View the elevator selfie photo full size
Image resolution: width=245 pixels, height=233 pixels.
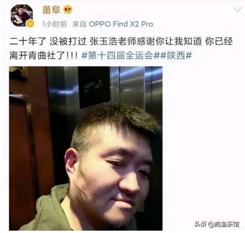86,148
